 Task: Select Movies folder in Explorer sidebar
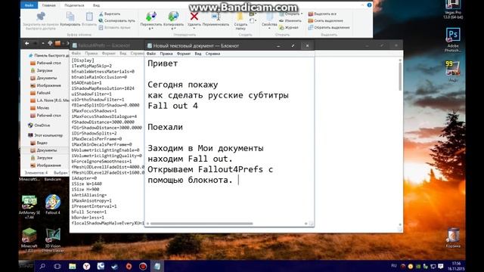click(40, 108)
